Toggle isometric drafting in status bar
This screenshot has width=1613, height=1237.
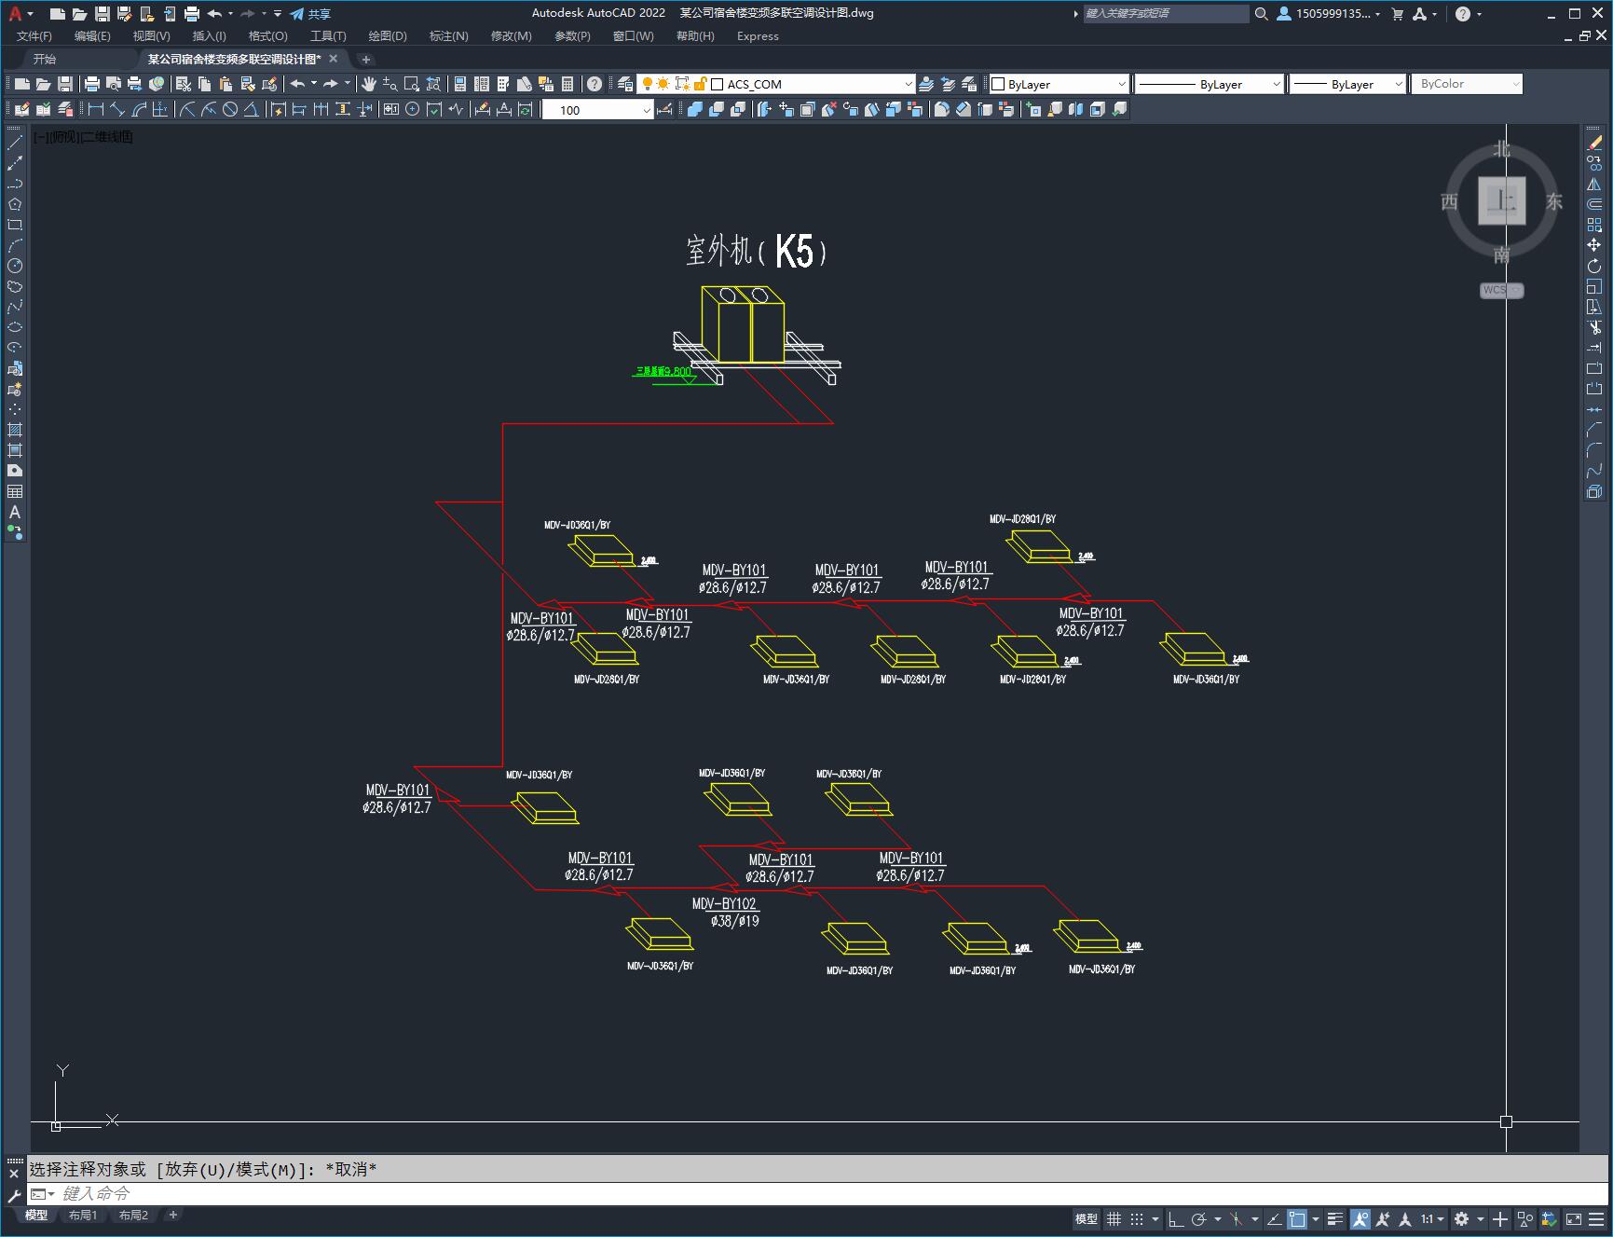tap(1237, 1218)
